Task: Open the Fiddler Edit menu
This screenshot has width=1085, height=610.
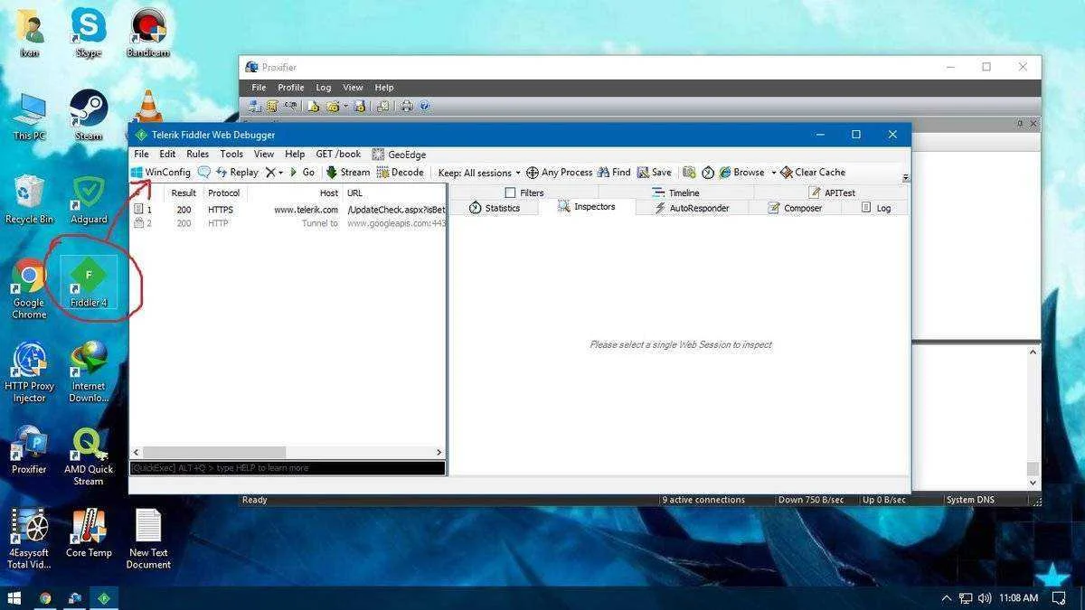Action: point(167,155)
